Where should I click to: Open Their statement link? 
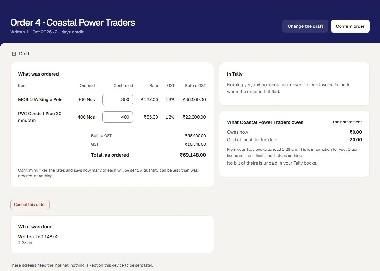click(x=347, y=122)
